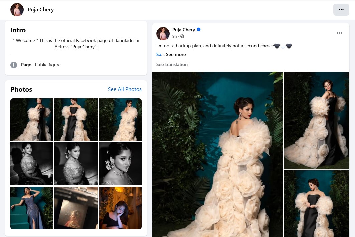
Task: Click the Puja Chery name in the post header
Action: tap(183, 30)
